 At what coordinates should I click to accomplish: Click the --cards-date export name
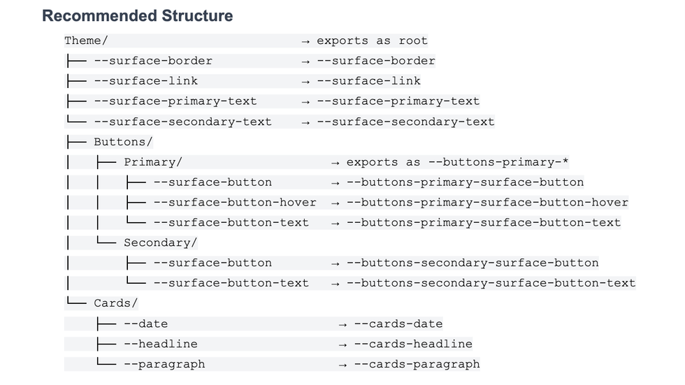[398, 324]
